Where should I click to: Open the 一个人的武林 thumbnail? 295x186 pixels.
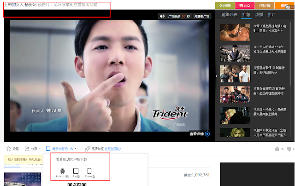click(235, 53)
